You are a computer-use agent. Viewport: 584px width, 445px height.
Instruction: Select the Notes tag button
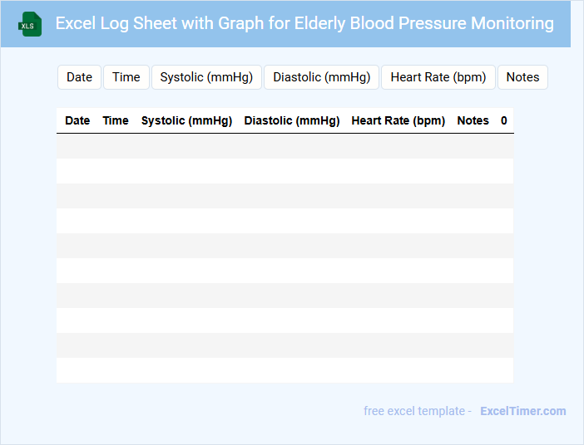pyautogui.click(x=522, y=77)
